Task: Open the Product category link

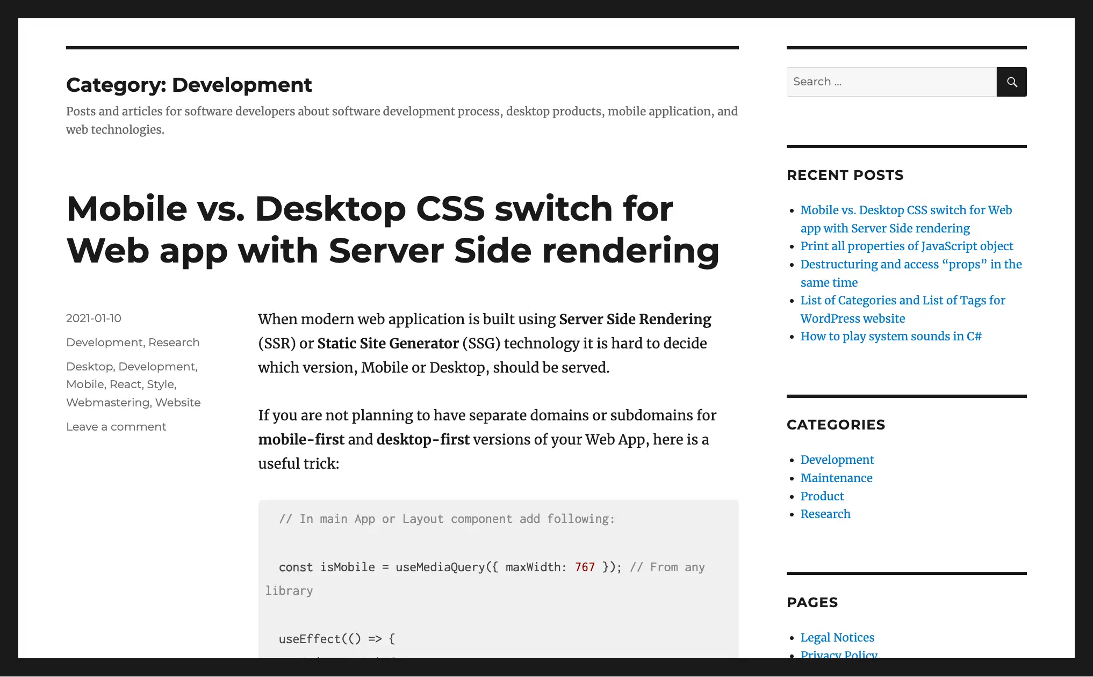Action: [x=823, y=494]
